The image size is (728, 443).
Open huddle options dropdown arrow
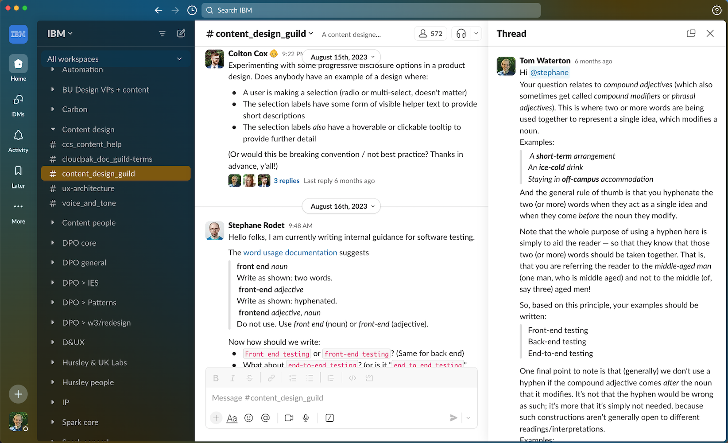point(476,33)
